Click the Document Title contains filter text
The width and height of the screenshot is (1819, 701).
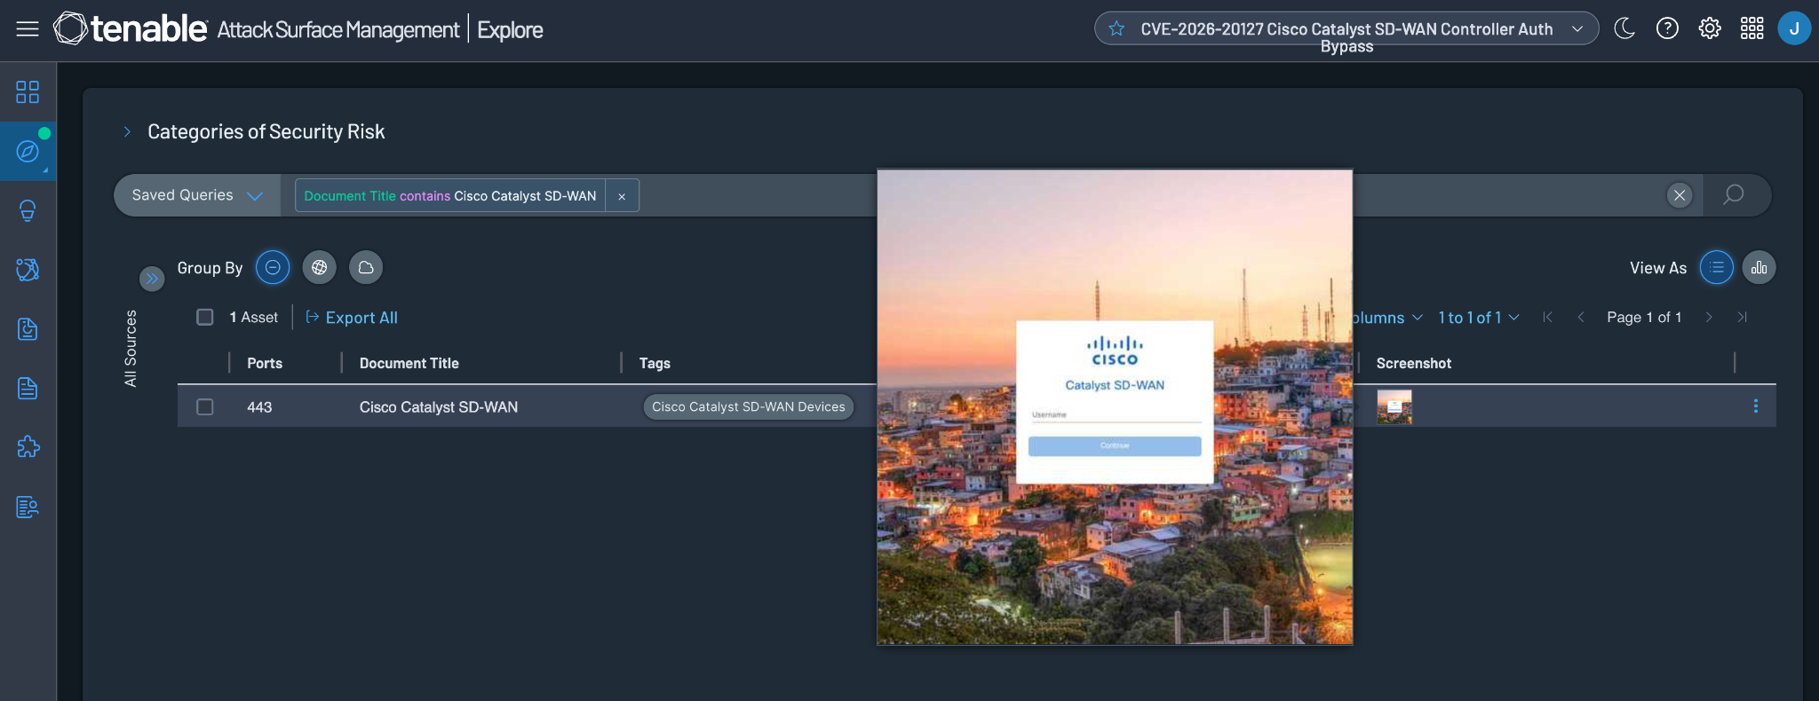(450, 196)
